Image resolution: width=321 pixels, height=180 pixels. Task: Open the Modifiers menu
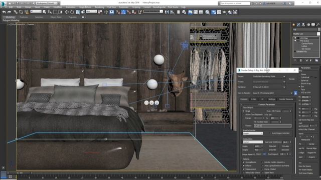click(58, 7)
